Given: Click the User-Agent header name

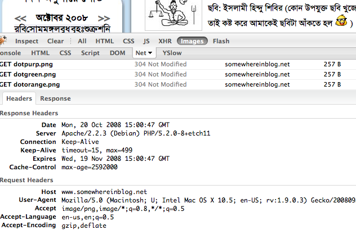Looking at the screenshot, I should 38,200.
